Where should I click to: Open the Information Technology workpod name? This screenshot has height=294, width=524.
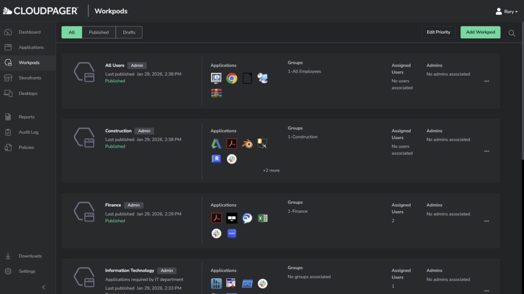(129, 271)
